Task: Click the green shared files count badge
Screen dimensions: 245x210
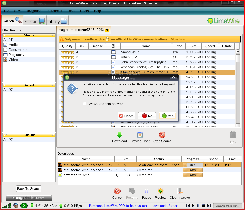Action: tap(24, 206)
